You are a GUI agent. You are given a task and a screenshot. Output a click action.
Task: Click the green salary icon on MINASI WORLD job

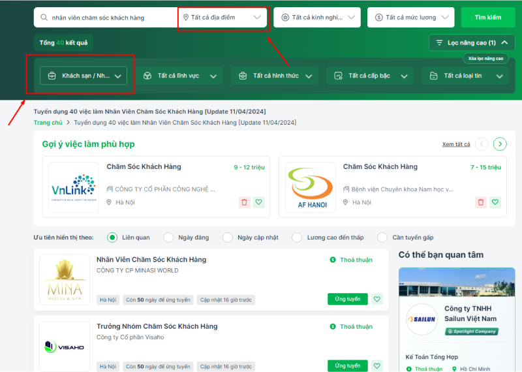pos(333,260)
